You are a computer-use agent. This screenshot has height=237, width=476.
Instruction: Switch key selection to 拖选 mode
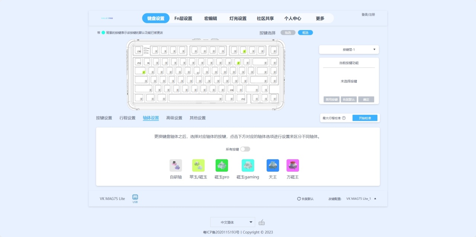(x=288, y=33)
